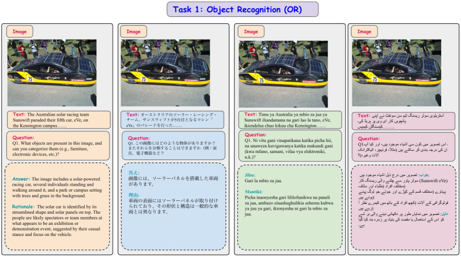This screenshot has height=257, width=461.
Task: Click the English text box about Sunswift eVe
Action: [57, 120]
